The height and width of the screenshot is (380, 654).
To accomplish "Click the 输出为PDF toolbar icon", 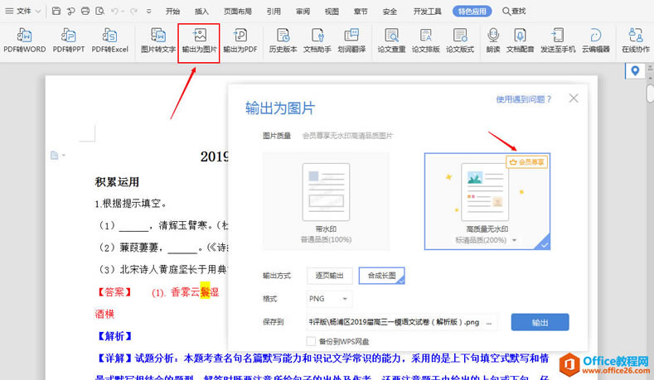I will point(240,41).
